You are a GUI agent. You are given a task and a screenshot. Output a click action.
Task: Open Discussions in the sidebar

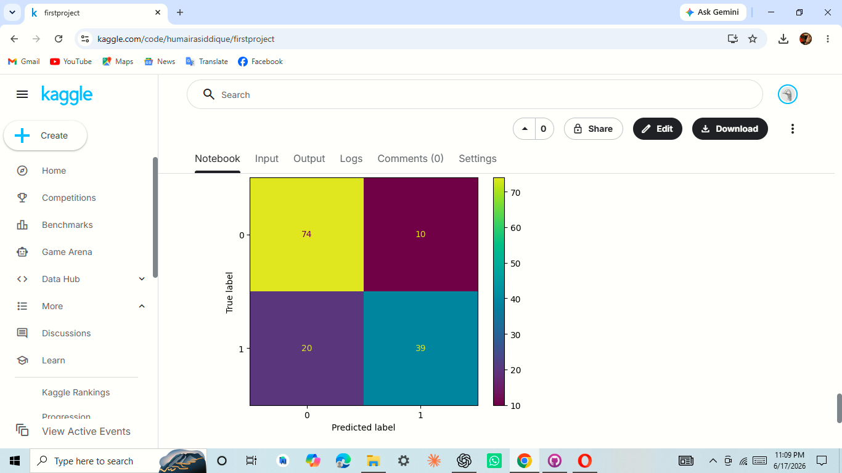click(x=66, y=333)
